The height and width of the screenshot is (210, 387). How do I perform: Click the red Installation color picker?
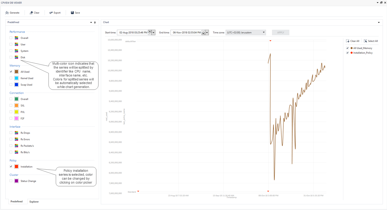click(x=16, y=166)
